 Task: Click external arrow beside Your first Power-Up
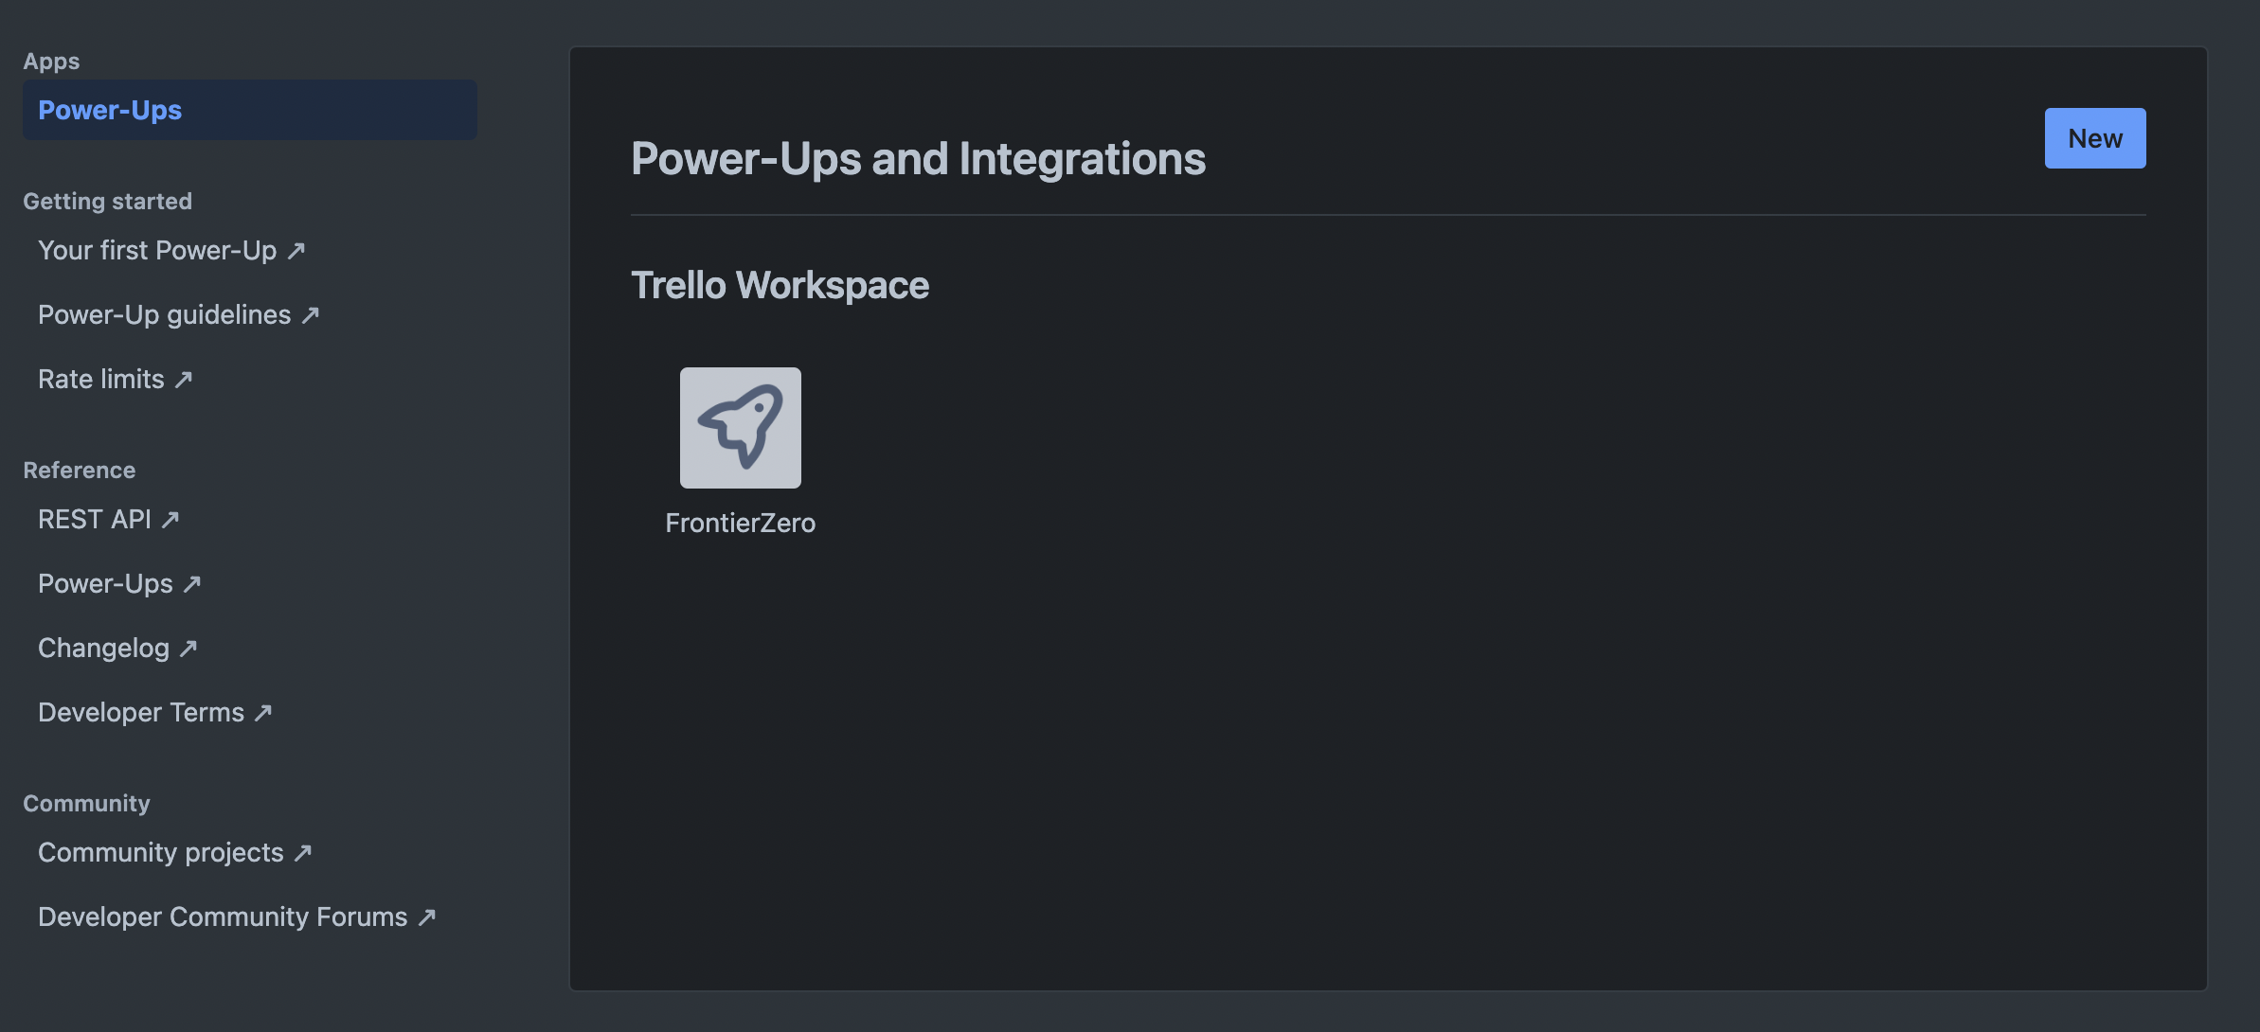pyautogui.click(x=296, y=250)
